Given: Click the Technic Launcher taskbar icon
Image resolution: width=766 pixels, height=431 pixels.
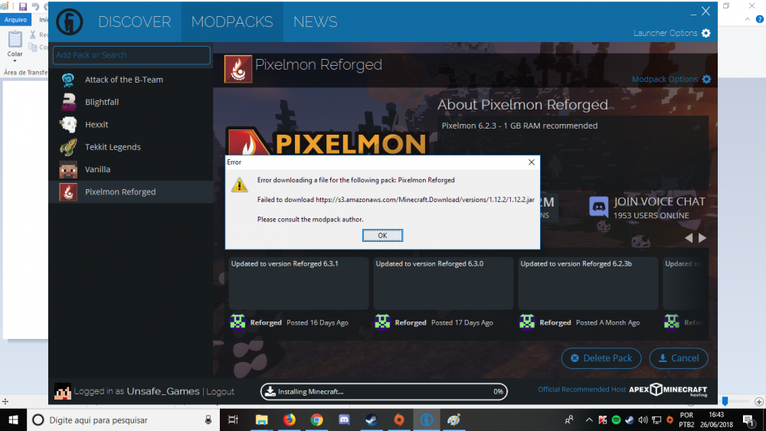Looking at the screenshot, I should pos(427,420).
